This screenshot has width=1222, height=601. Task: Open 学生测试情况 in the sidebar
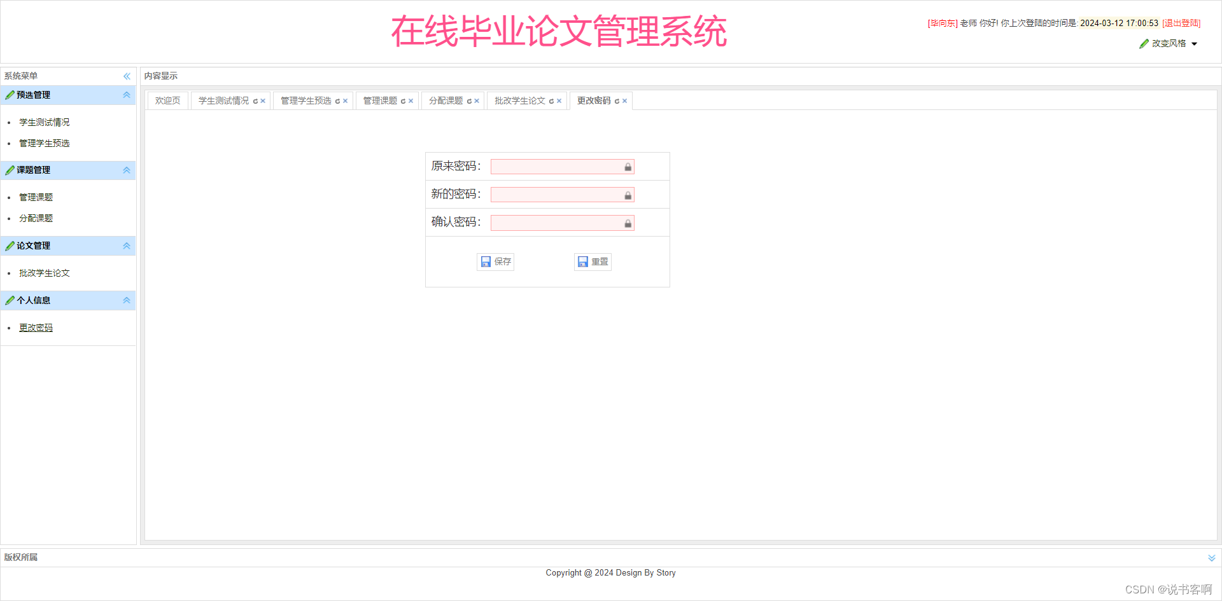(x=45, y=122)
